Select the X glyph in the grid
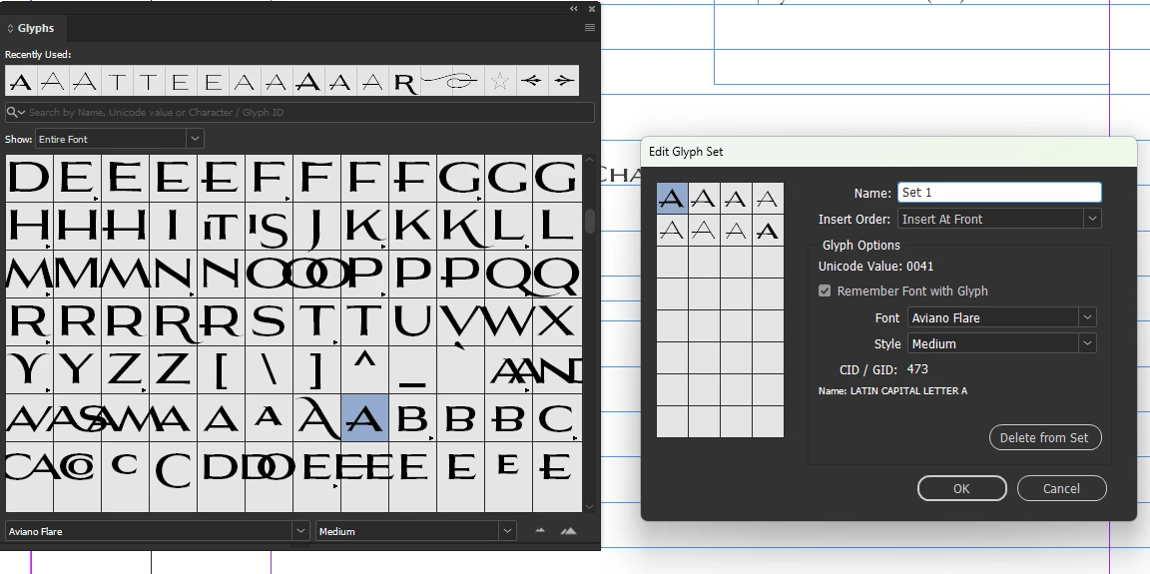The image size is (1150, 574). point(557,321)
